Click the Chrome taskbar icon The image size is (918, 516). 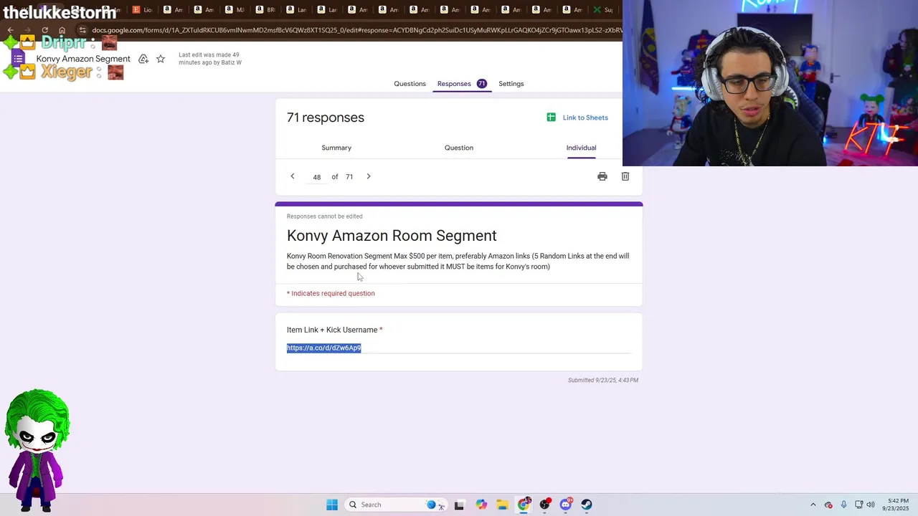(524, 505)
